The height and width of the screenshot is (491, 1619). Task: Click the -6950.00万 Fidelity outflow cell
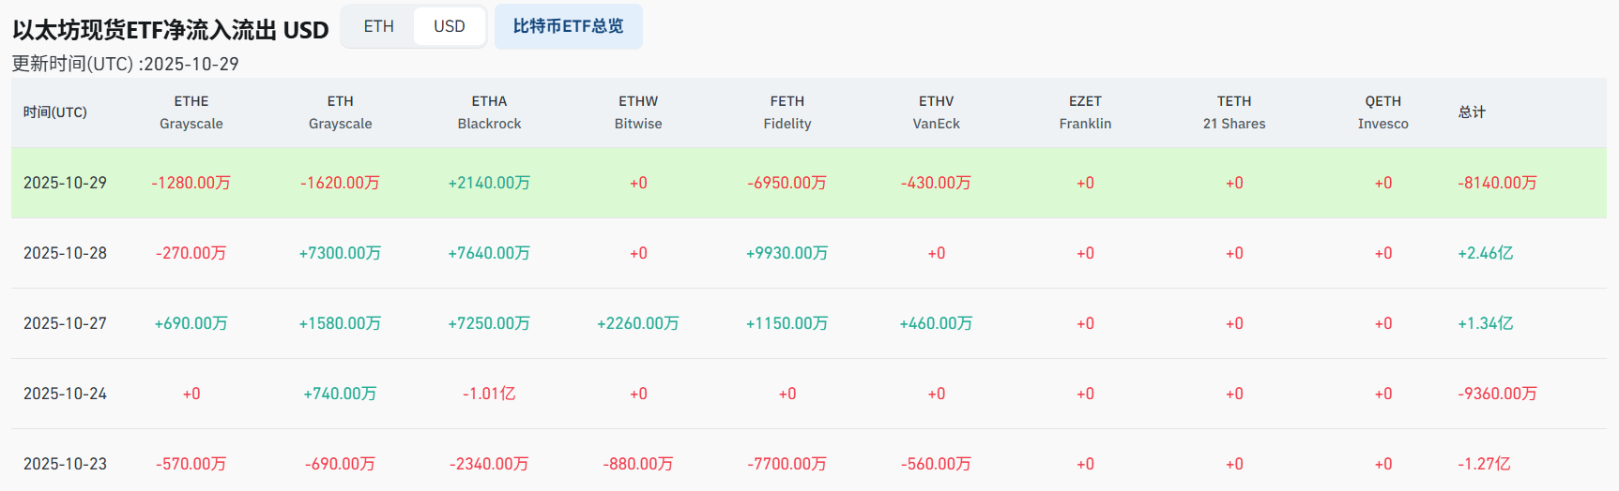click(787, 183)
